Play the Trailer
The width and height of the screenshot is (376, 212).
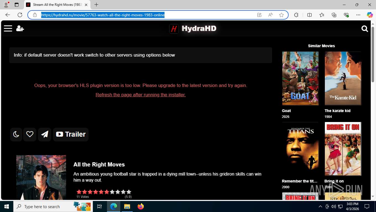click(71, 134)
